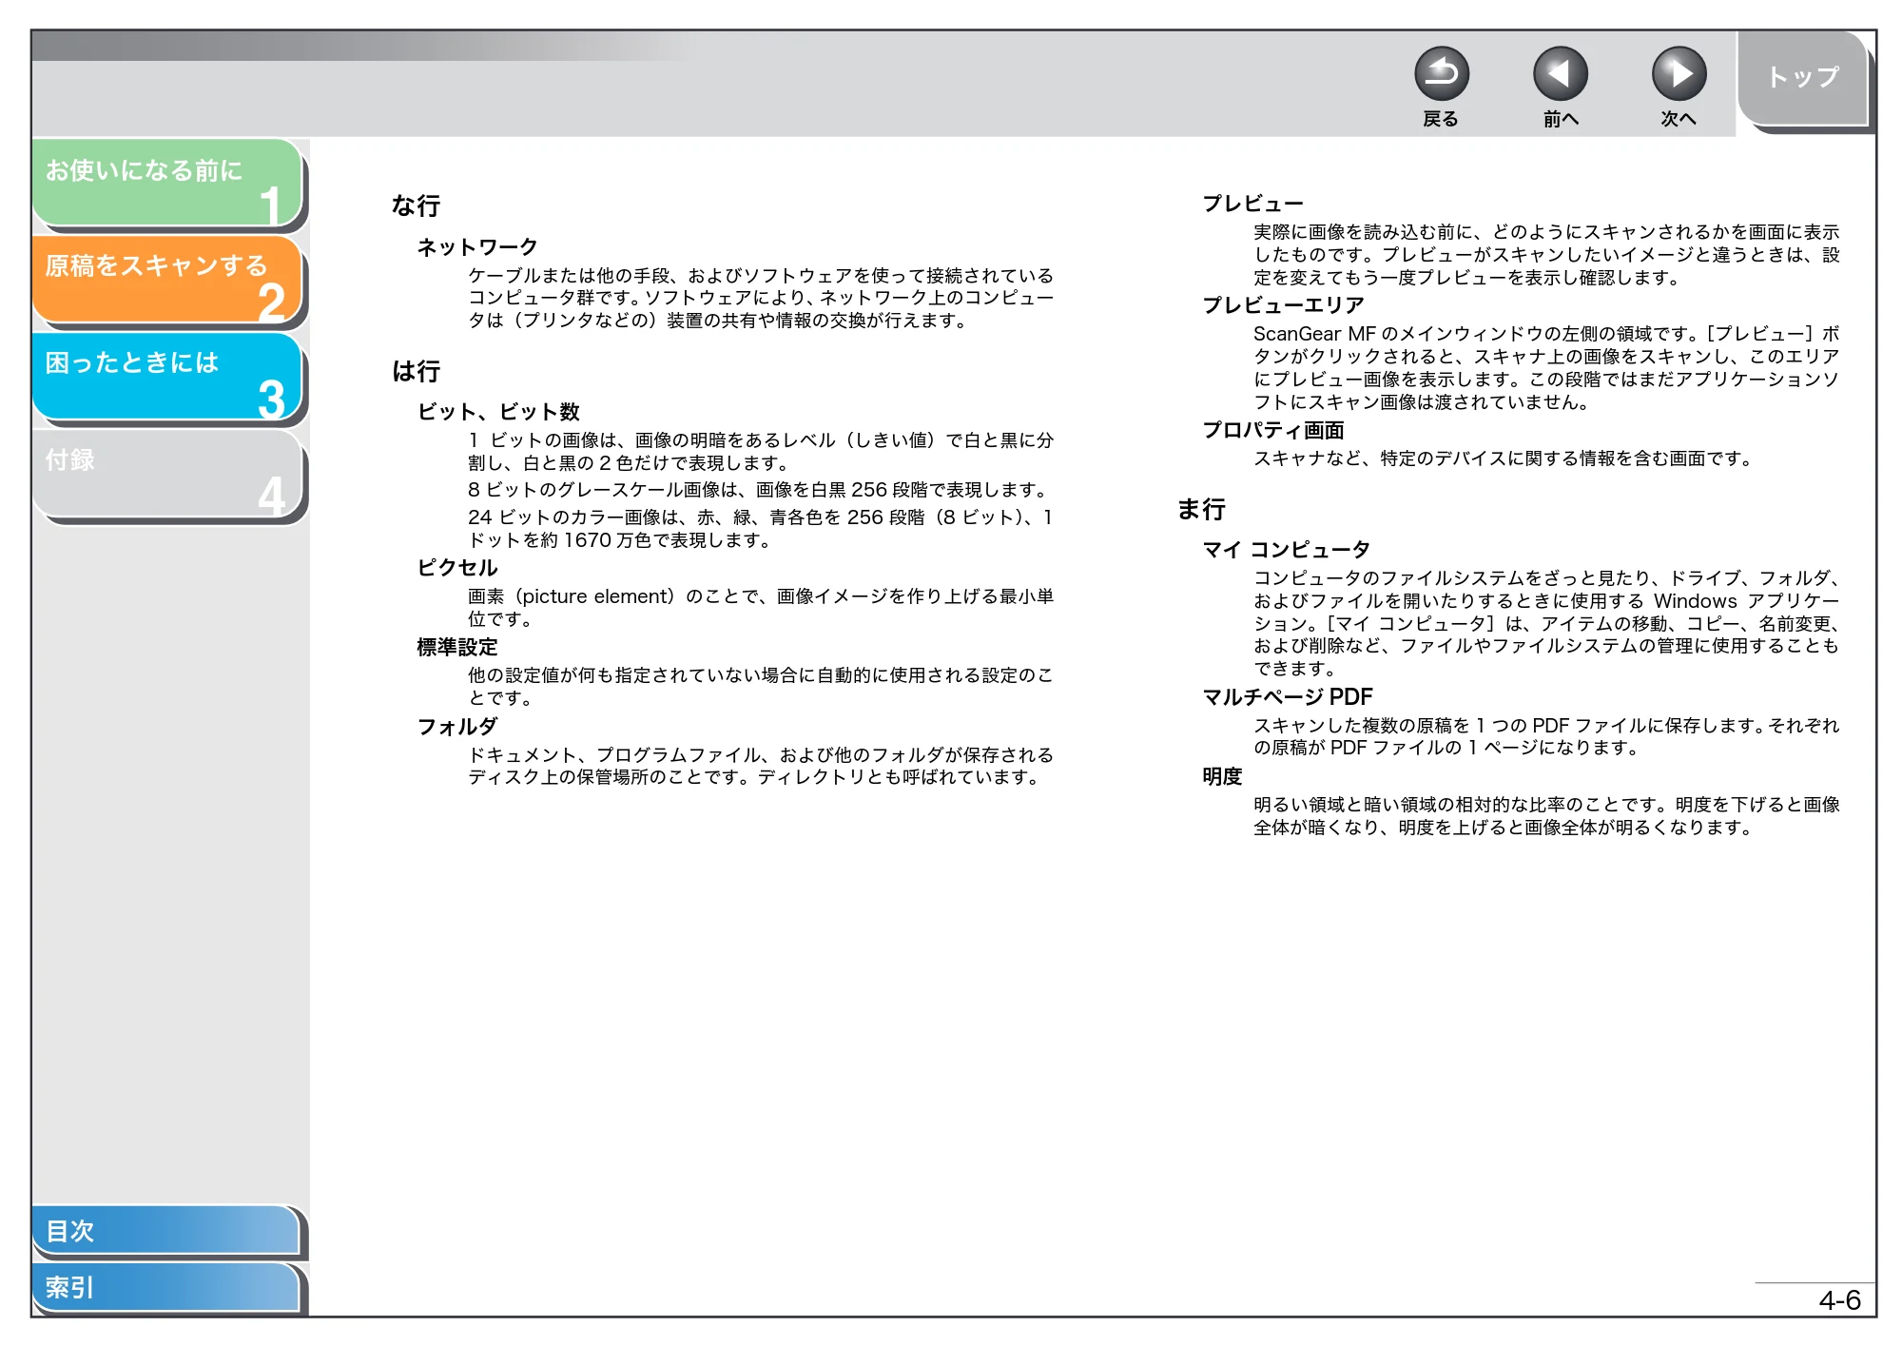Go to previous page with 前へ icon
Image resolution: width=1902 pixels, height=1346 pixels.
tap(1560, 74)
